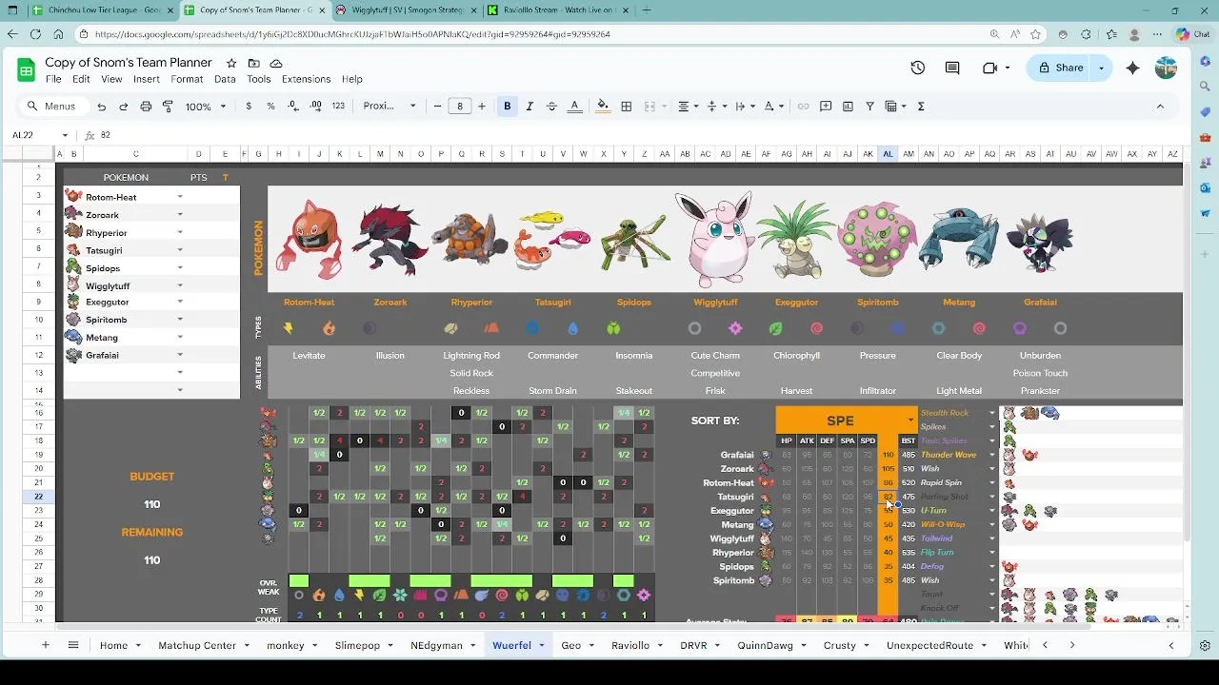The image size is (1219, 685).
Task: Activate the paint format tool
Action: pos(168,107)
